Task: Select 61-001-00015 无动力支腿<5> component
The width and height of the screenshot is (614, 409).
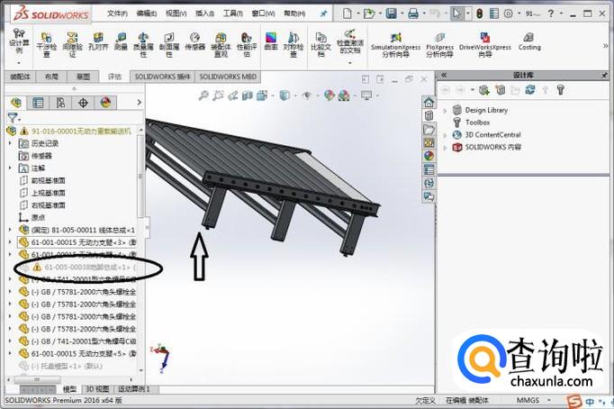Action: click(x=81, y=354)
